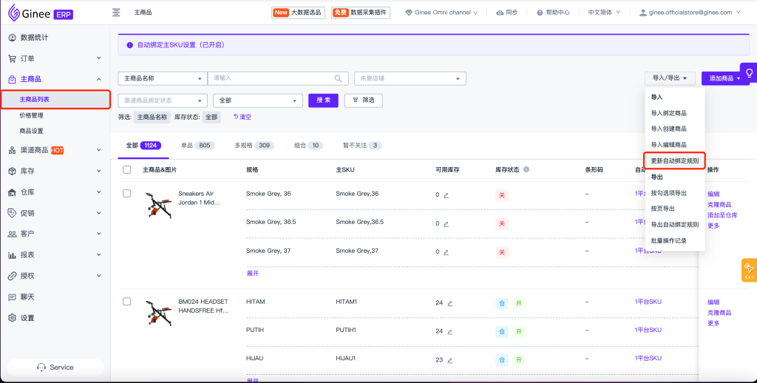Screen dimensions: 757x383
Task: Select 更新自动绑定规则 in import menu
Action: 674,160
